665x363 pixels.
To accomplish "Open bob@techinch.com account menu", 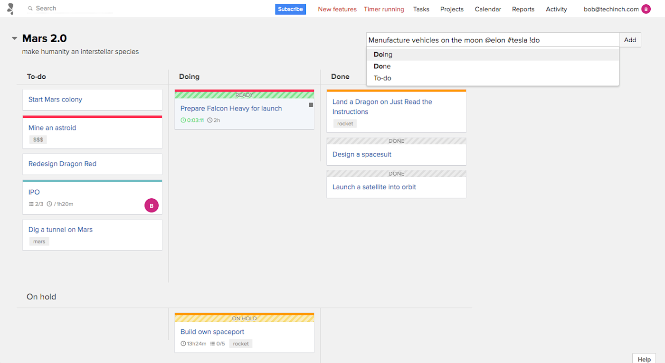I will (x=611, y=9).
